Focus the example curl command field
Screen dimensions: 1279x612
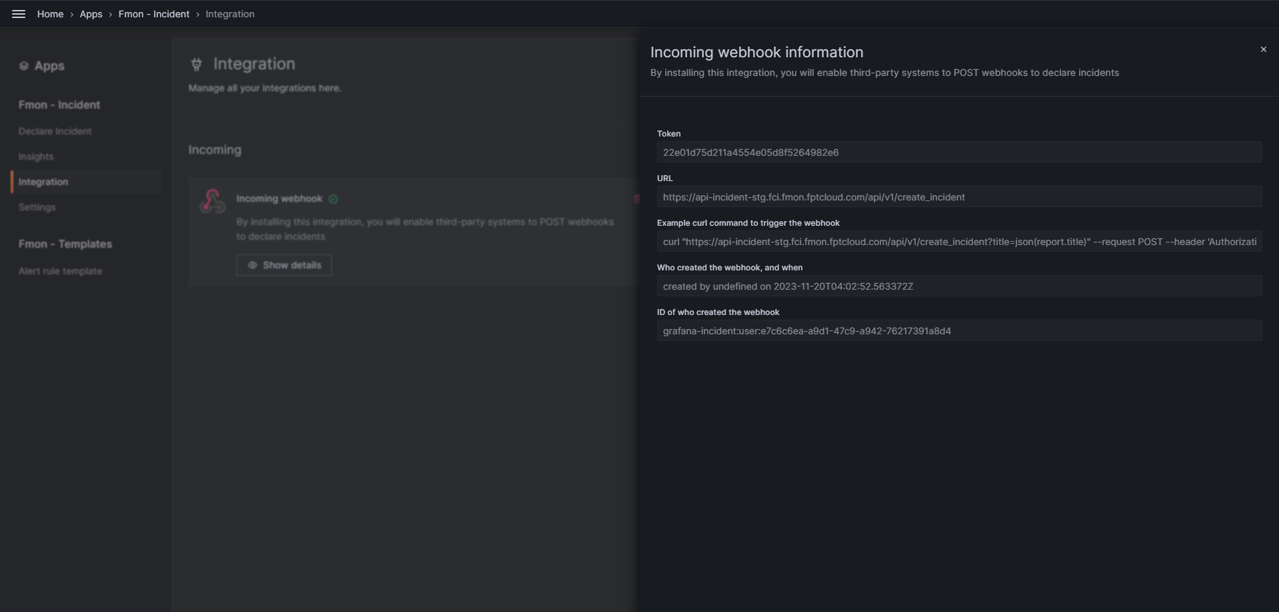point(958,242)
